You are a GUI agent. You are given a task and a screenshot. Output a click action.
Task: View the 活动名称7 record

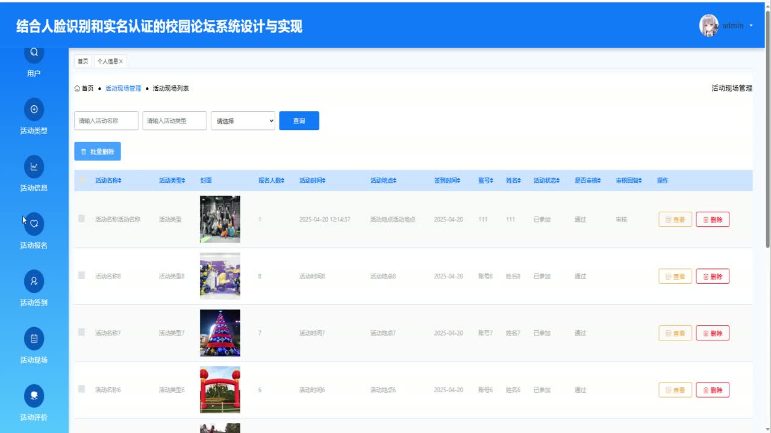[675, 333]
